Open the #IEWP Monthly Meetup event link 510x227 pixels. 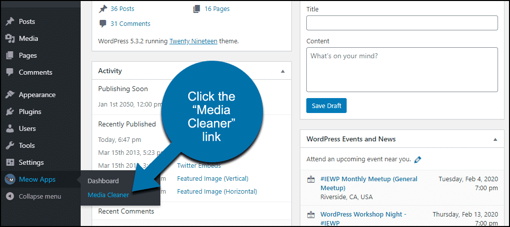[369, 183]
